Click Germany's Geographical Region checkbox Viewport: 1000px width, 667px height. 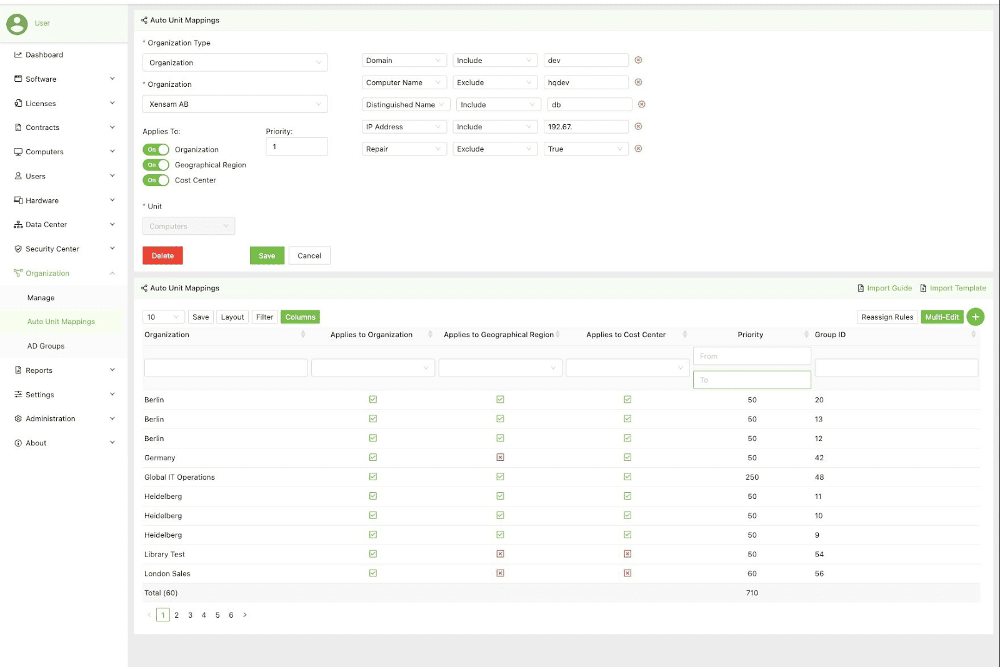point(500,457)
